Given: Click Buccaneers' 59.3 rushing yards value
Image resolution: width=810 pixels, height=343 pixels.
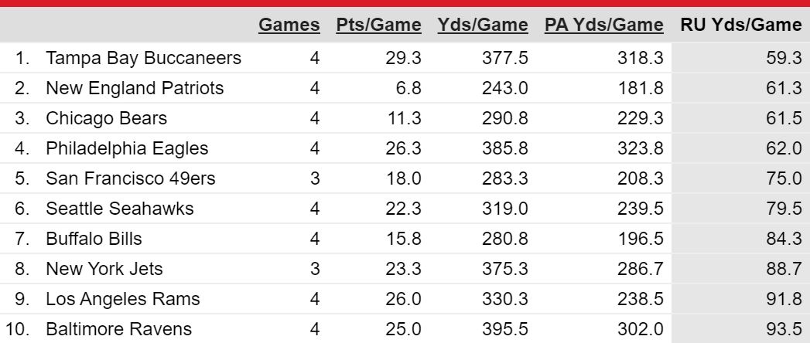Looking at the screenshot, I should point(784,58).
